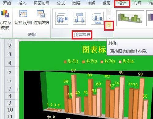Select the green 3D chart style thumbnail
The width and height of the screenshot is (153, 119).
(130, 18)
